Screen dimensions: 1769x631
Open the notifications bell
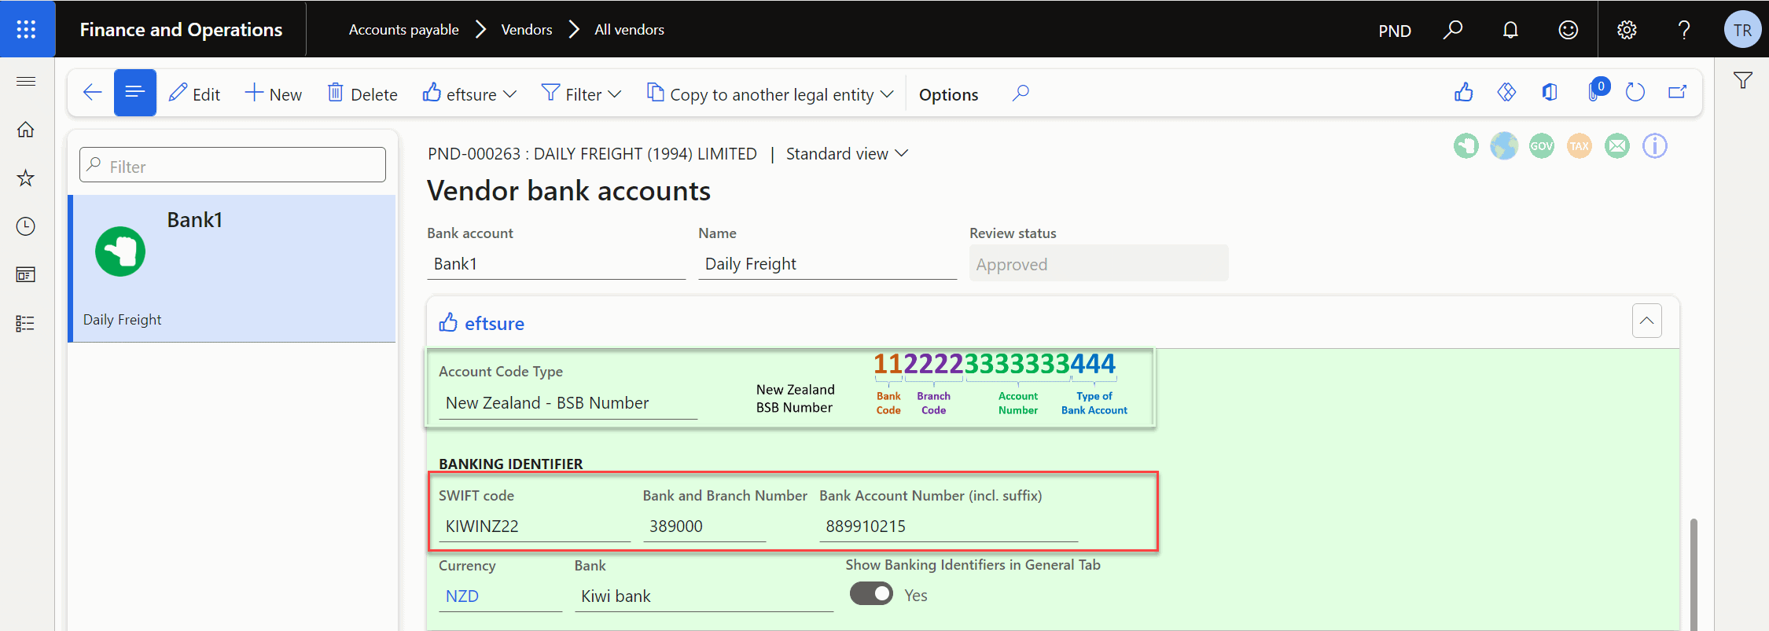1510,30
